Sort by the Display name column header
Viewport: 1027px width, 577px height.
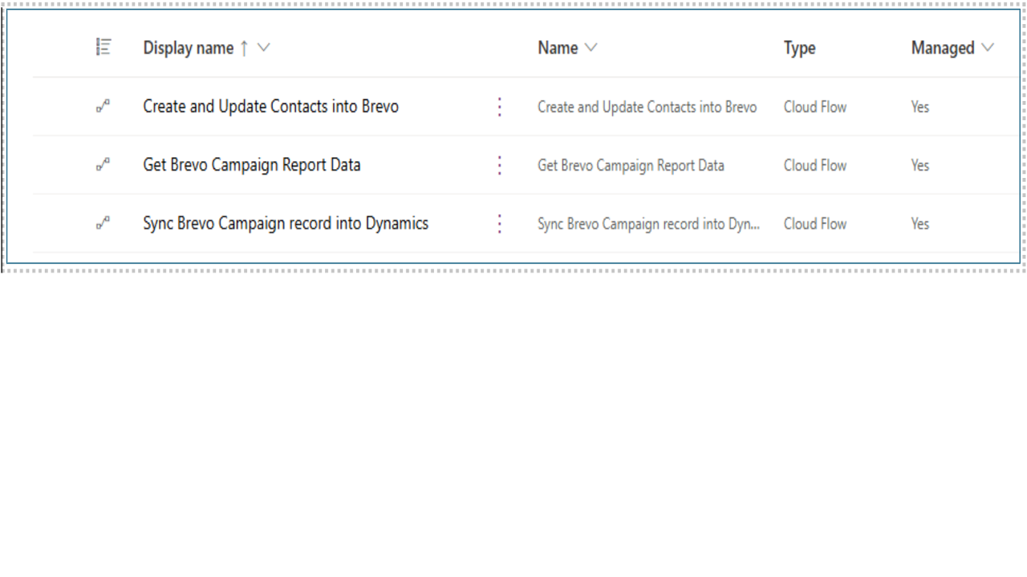pyautogui.click(x=189, y=48)
